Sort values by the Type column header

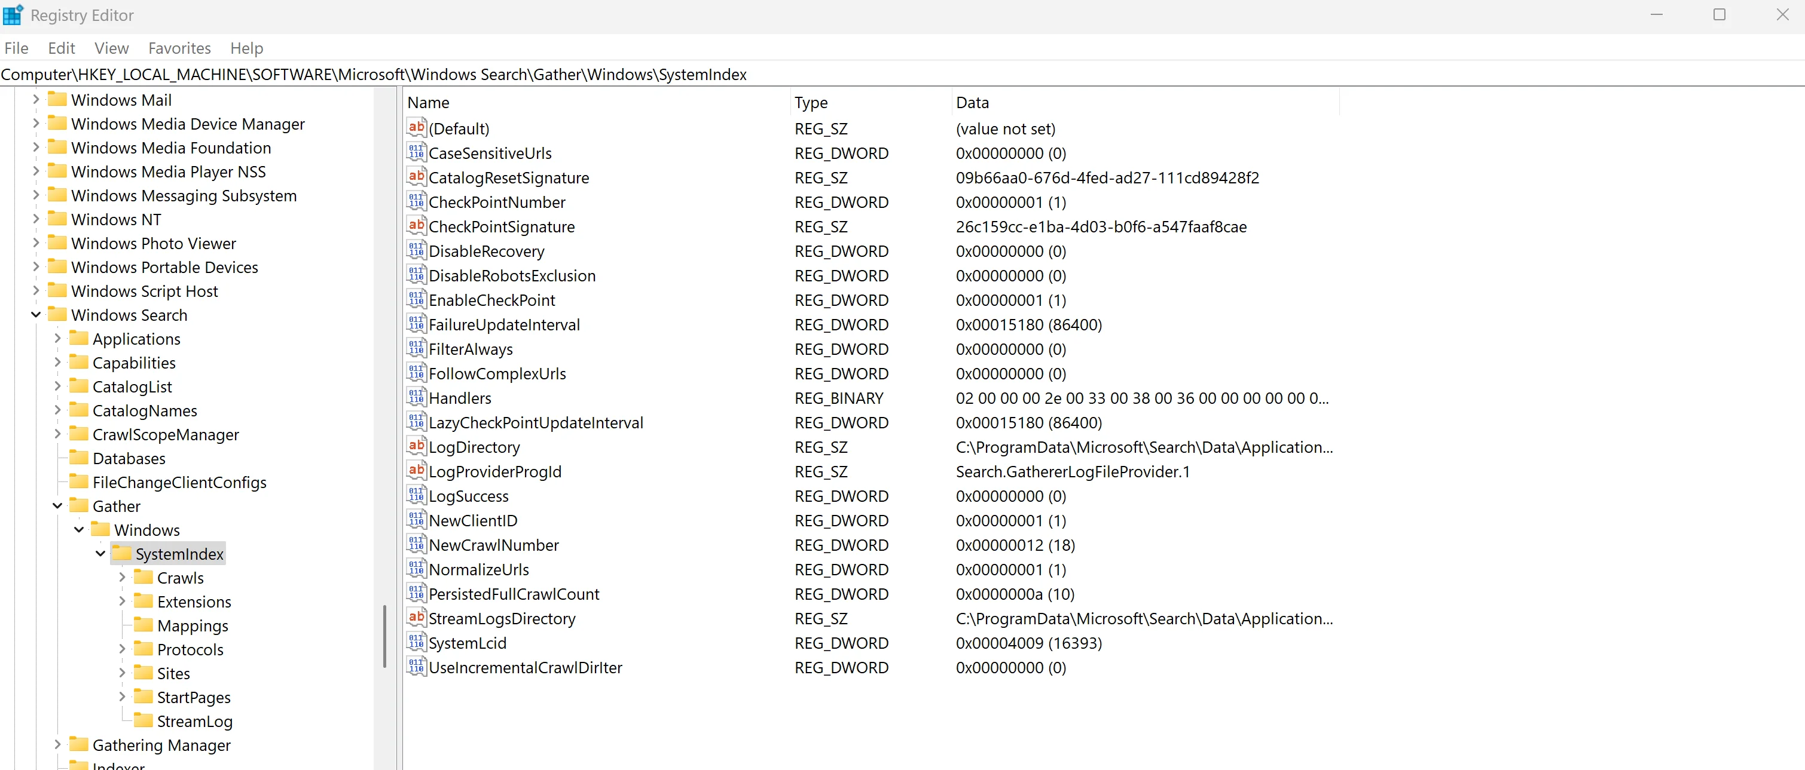(x=871, y=102)
